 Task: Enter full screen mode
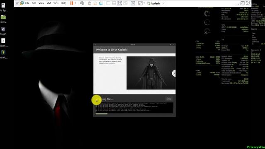120,3
